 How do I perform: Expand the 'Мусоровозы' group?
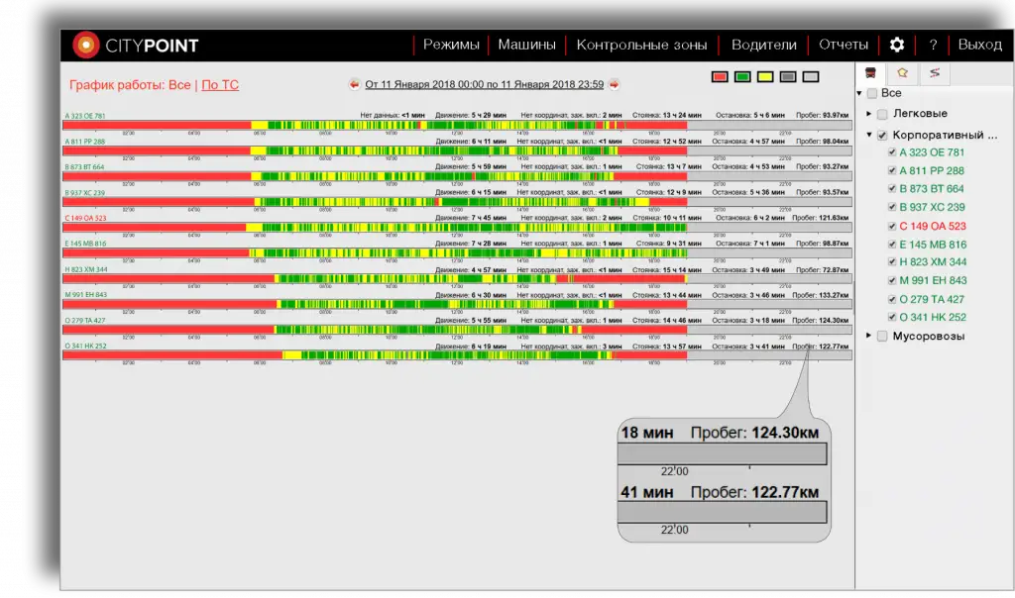[x=869, y=337]
